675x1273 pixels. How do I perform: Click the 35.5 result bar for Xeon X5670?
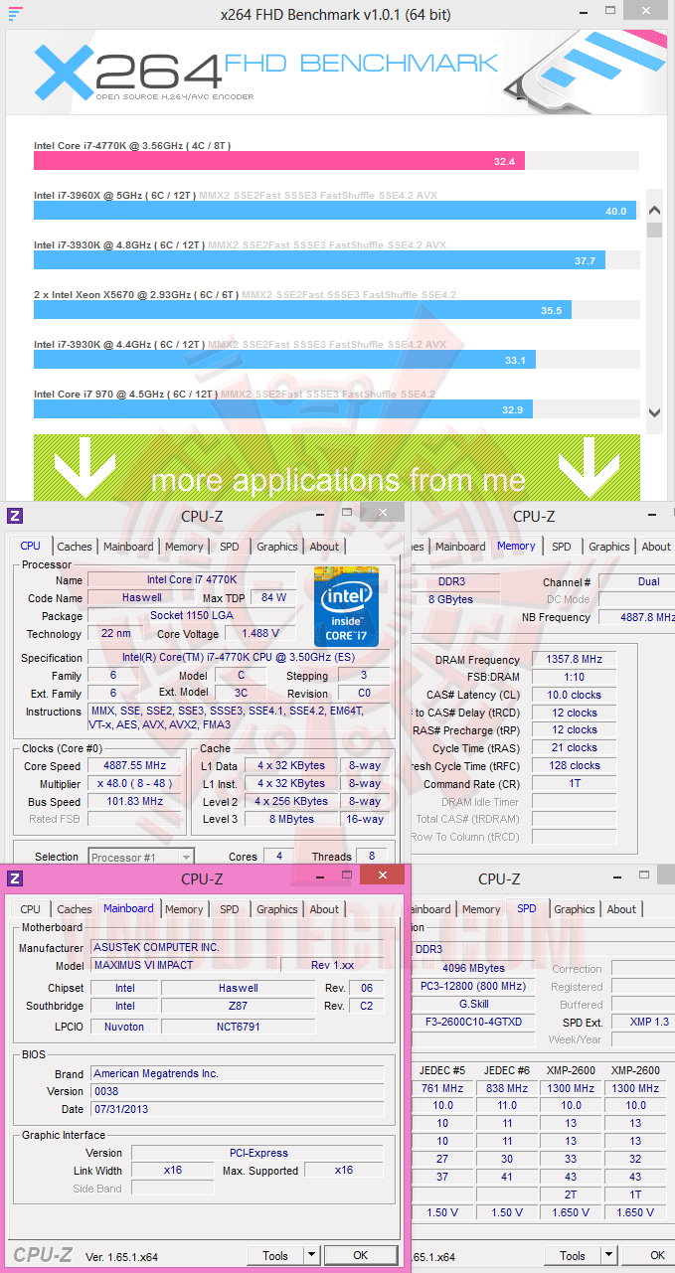pos(301,310)
